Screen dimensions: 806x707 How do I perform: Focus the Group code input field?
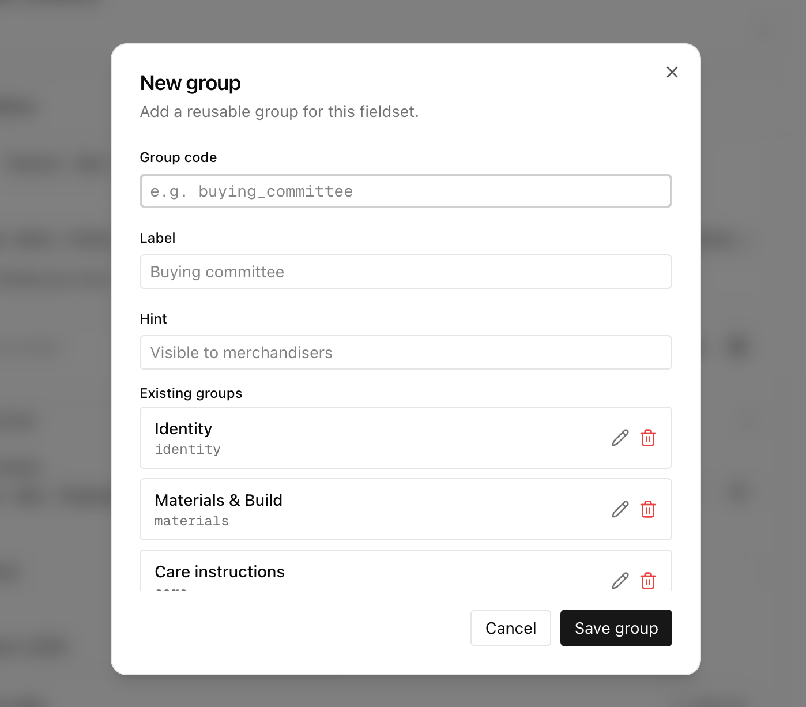click(x=405, y=191)
